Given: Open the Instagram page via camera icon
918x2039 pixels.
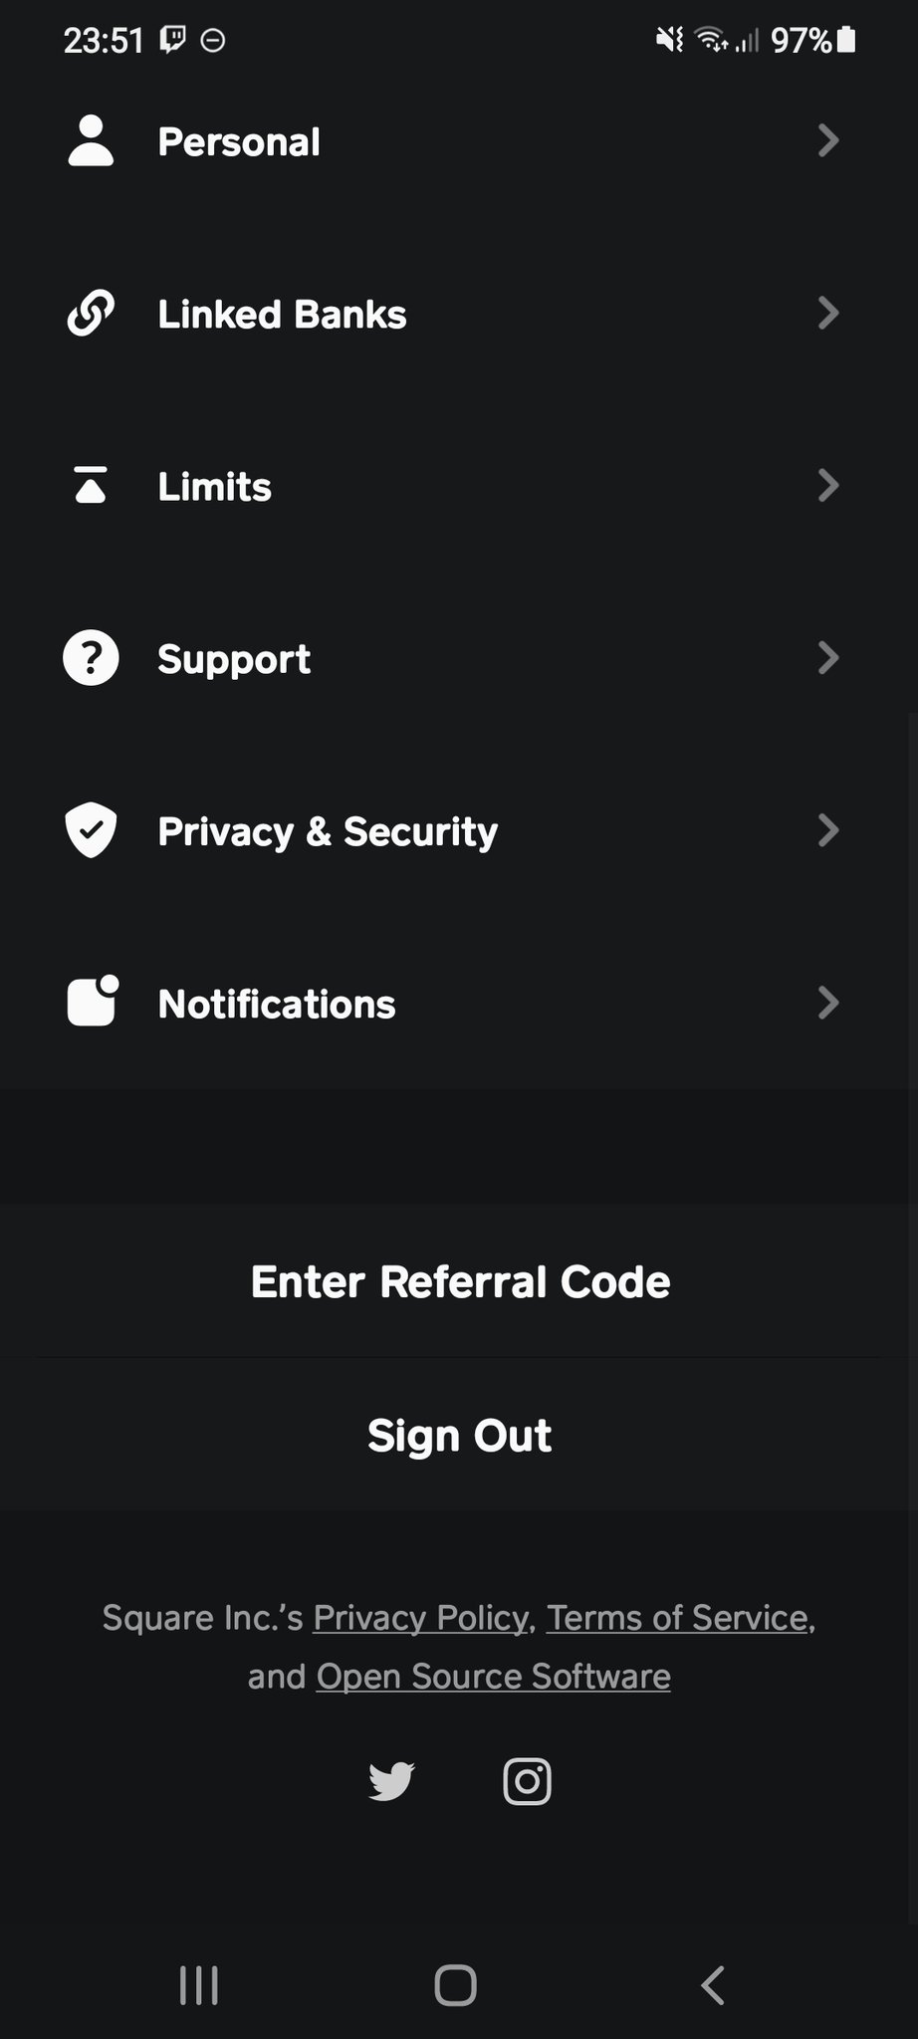Looking at the screenshot, I should click(527, 1781).
